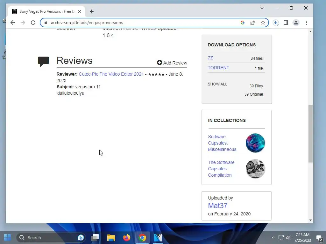Screen dimensions: 326x244
Task: Open File Explorer from taskbar
Action: (111, 238)
